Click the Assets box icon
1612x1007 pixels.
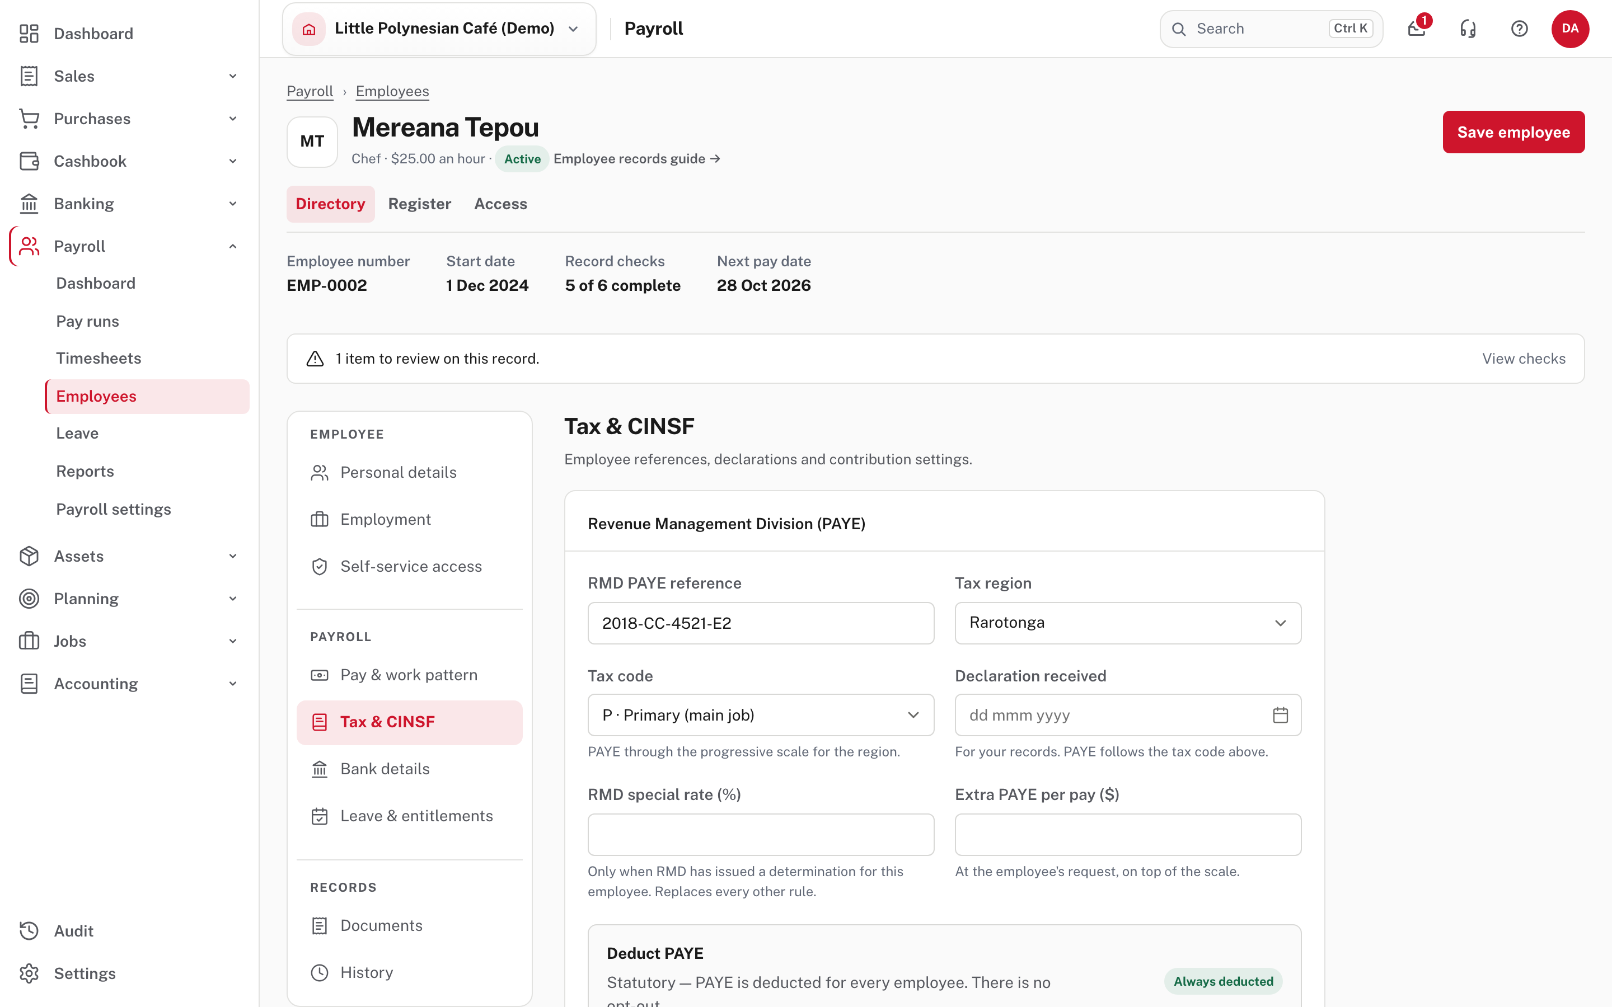point(29,556)
